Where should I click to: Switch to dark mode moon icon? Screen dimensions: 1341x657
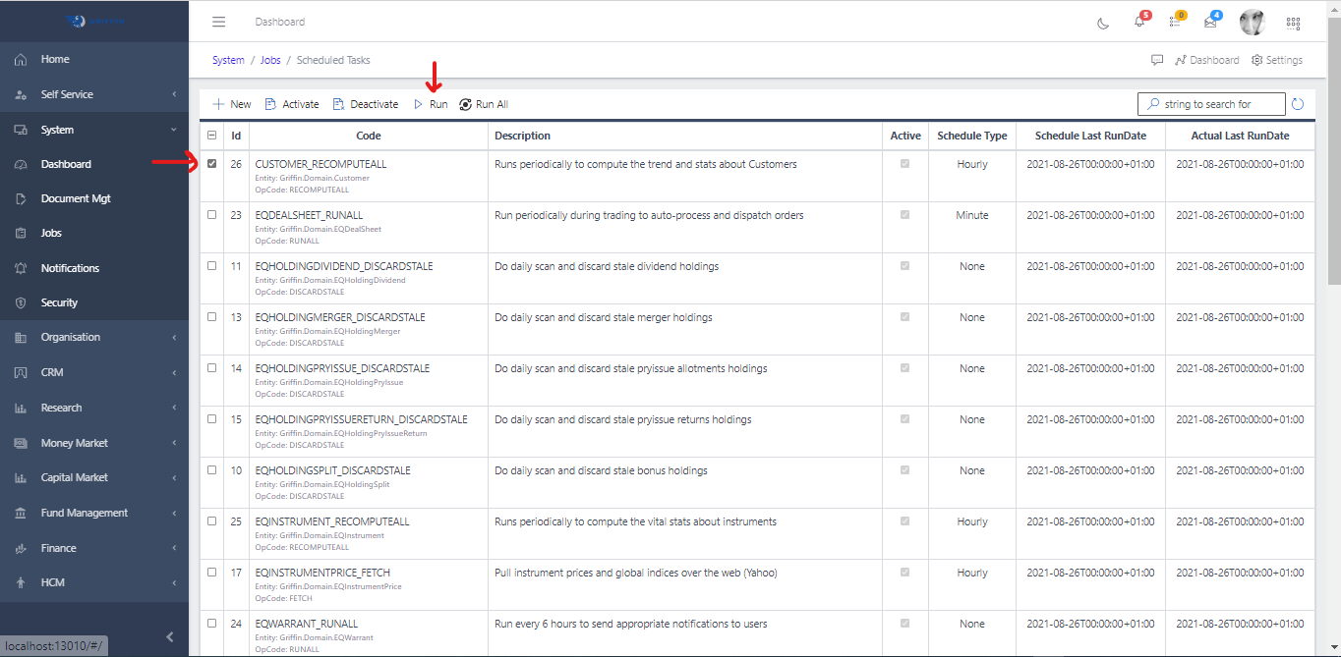(1103, 23)
